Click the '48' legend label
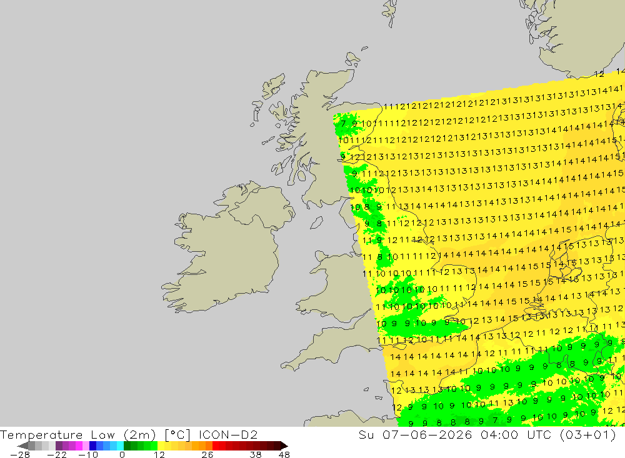The image size is (625, 458). 284,455
